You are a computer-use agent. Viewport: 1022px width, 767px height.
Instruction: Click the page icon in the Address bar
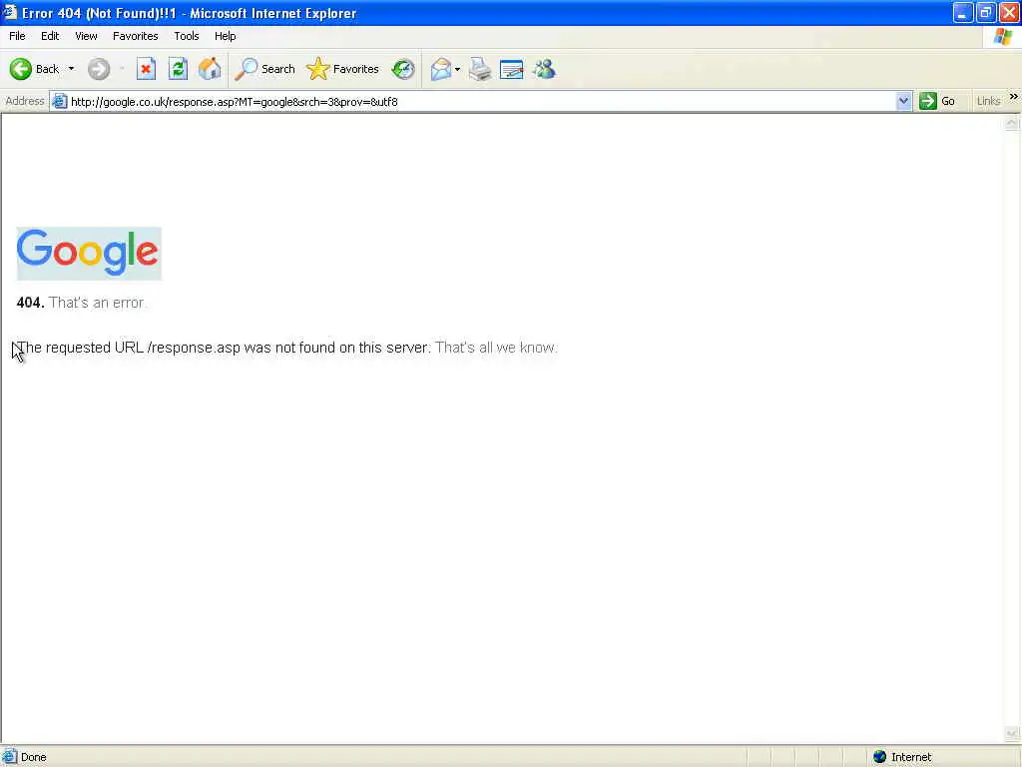pos(59,101)
